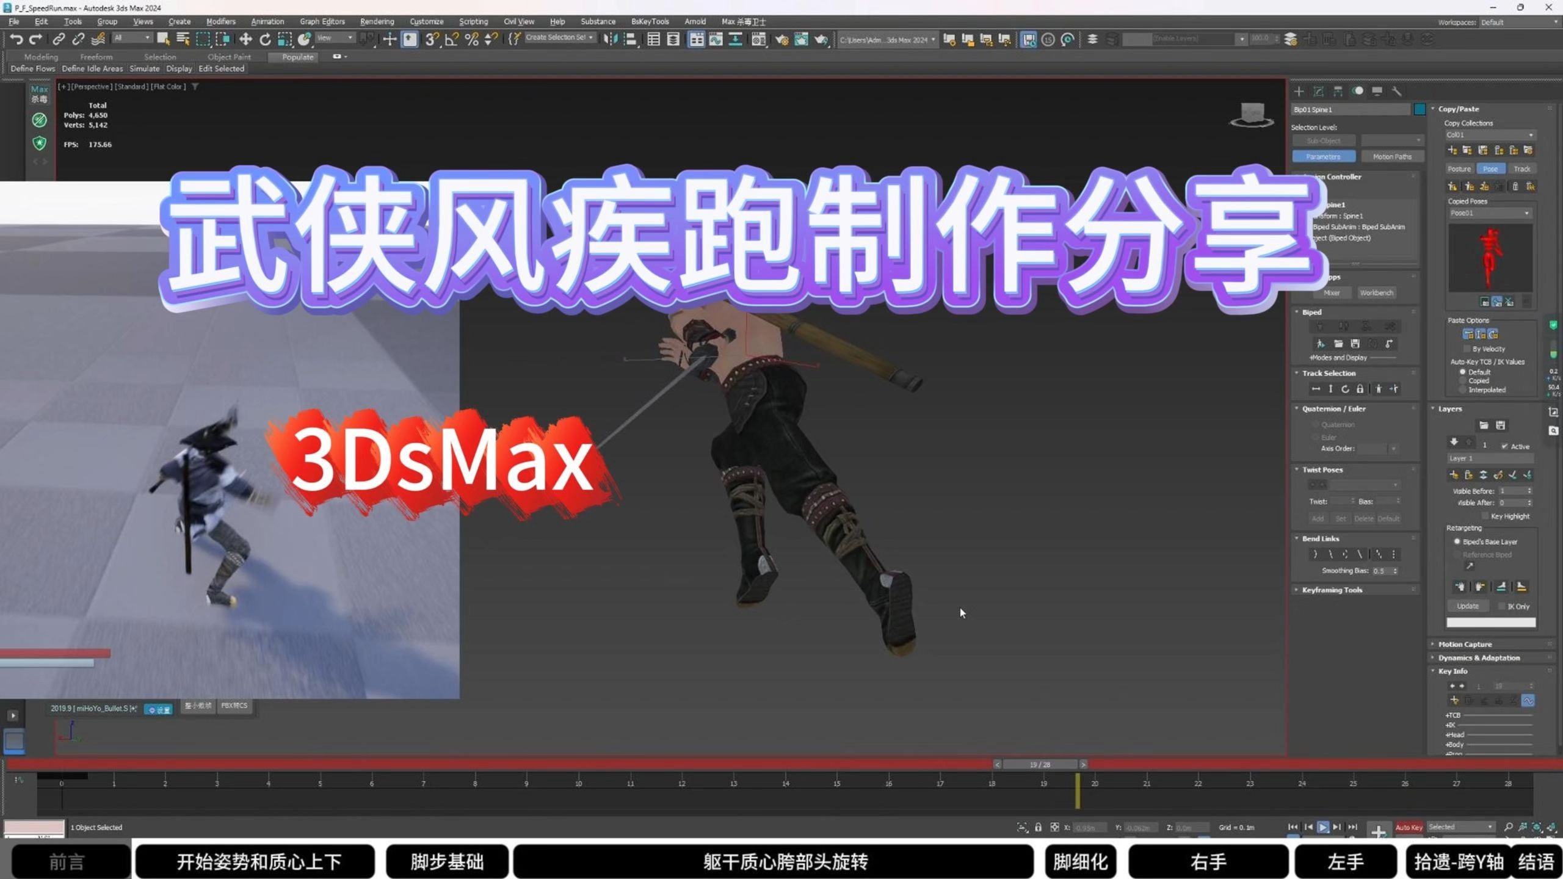This screenshot has height=879, width=1563.
Task: Open the All selection filter dropdown
Action: click(x=132, y=38)
